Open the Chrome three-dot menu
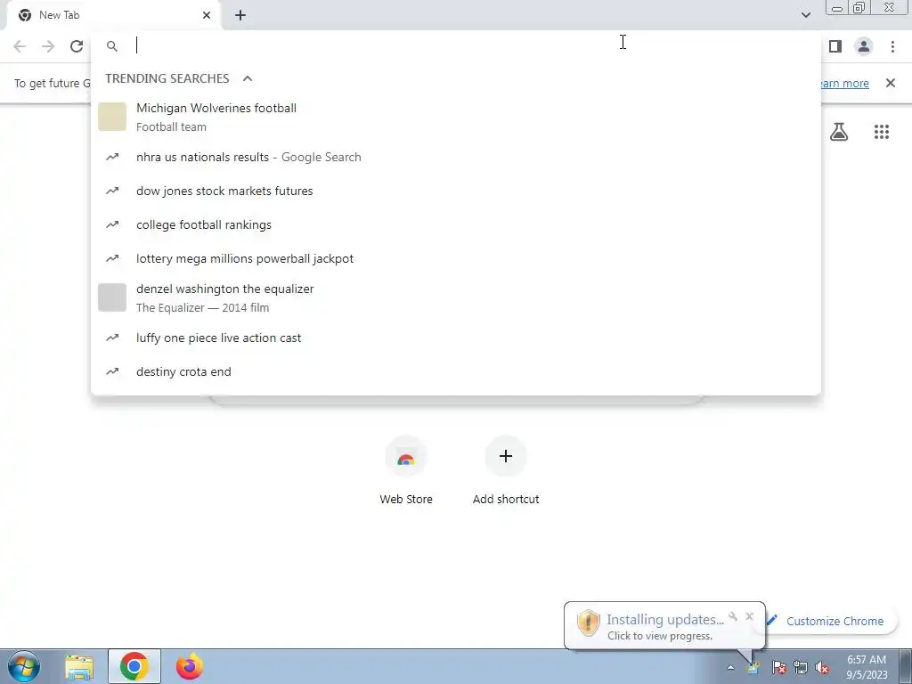Screen dimensions: 912x684 coord(892,46)
